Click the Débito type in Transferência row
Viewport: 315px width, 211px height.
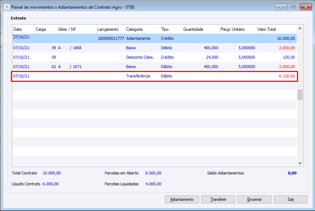click(166, 76)
